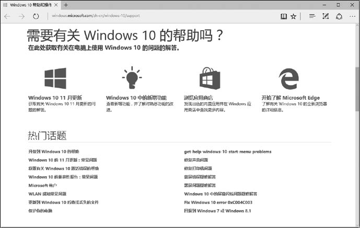
Task: Open Fix Windows 10 error 0xC004C003 link
Action: 218,202
